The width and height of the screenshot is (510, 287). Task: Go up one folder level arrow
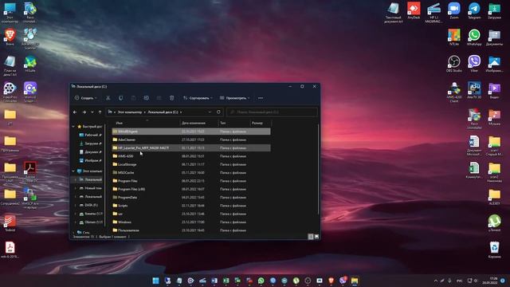100,112
